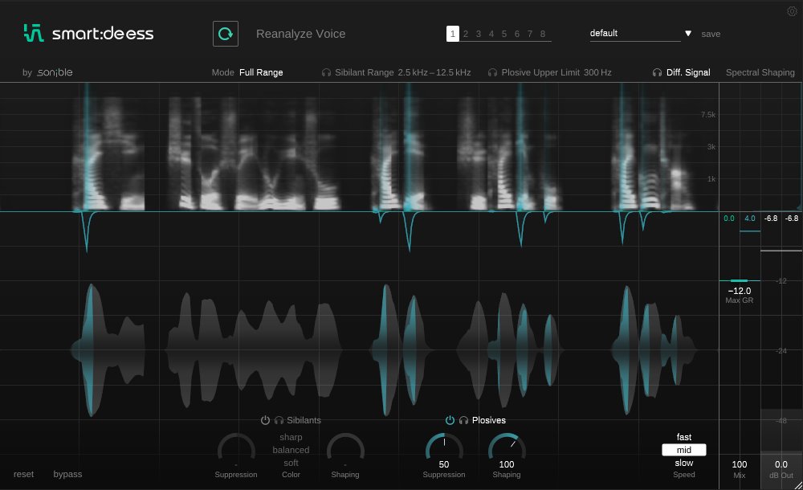
Task: Click the 1k frequency label
Action: coord(711,179)
